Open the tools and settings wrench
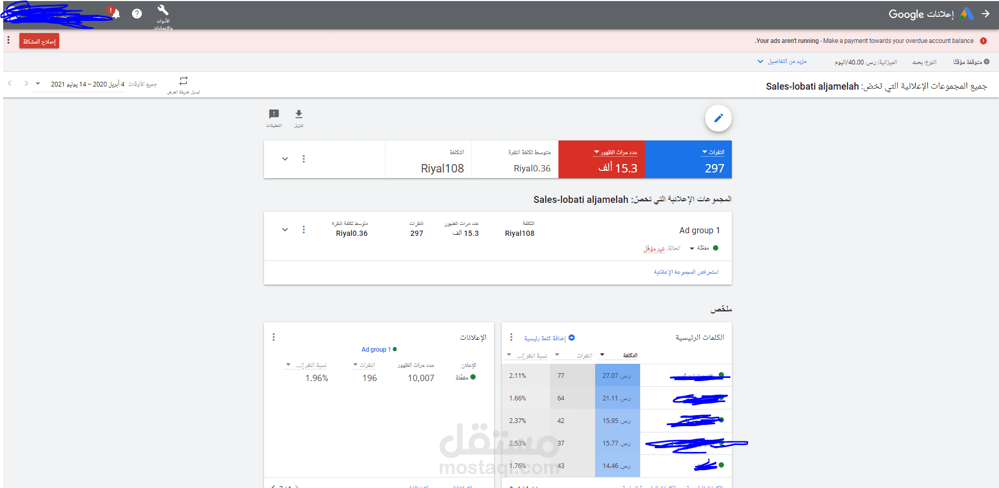This screenshot has height=488, width=999. [x=163, y=10]
